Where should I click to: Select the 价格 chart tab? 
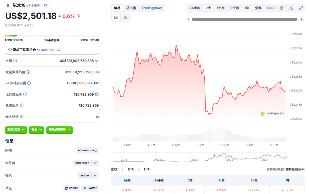tap(117, 8)
